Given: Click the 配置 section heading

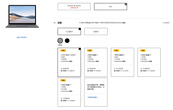Looking at the screenshot, I should pos(60,23).
